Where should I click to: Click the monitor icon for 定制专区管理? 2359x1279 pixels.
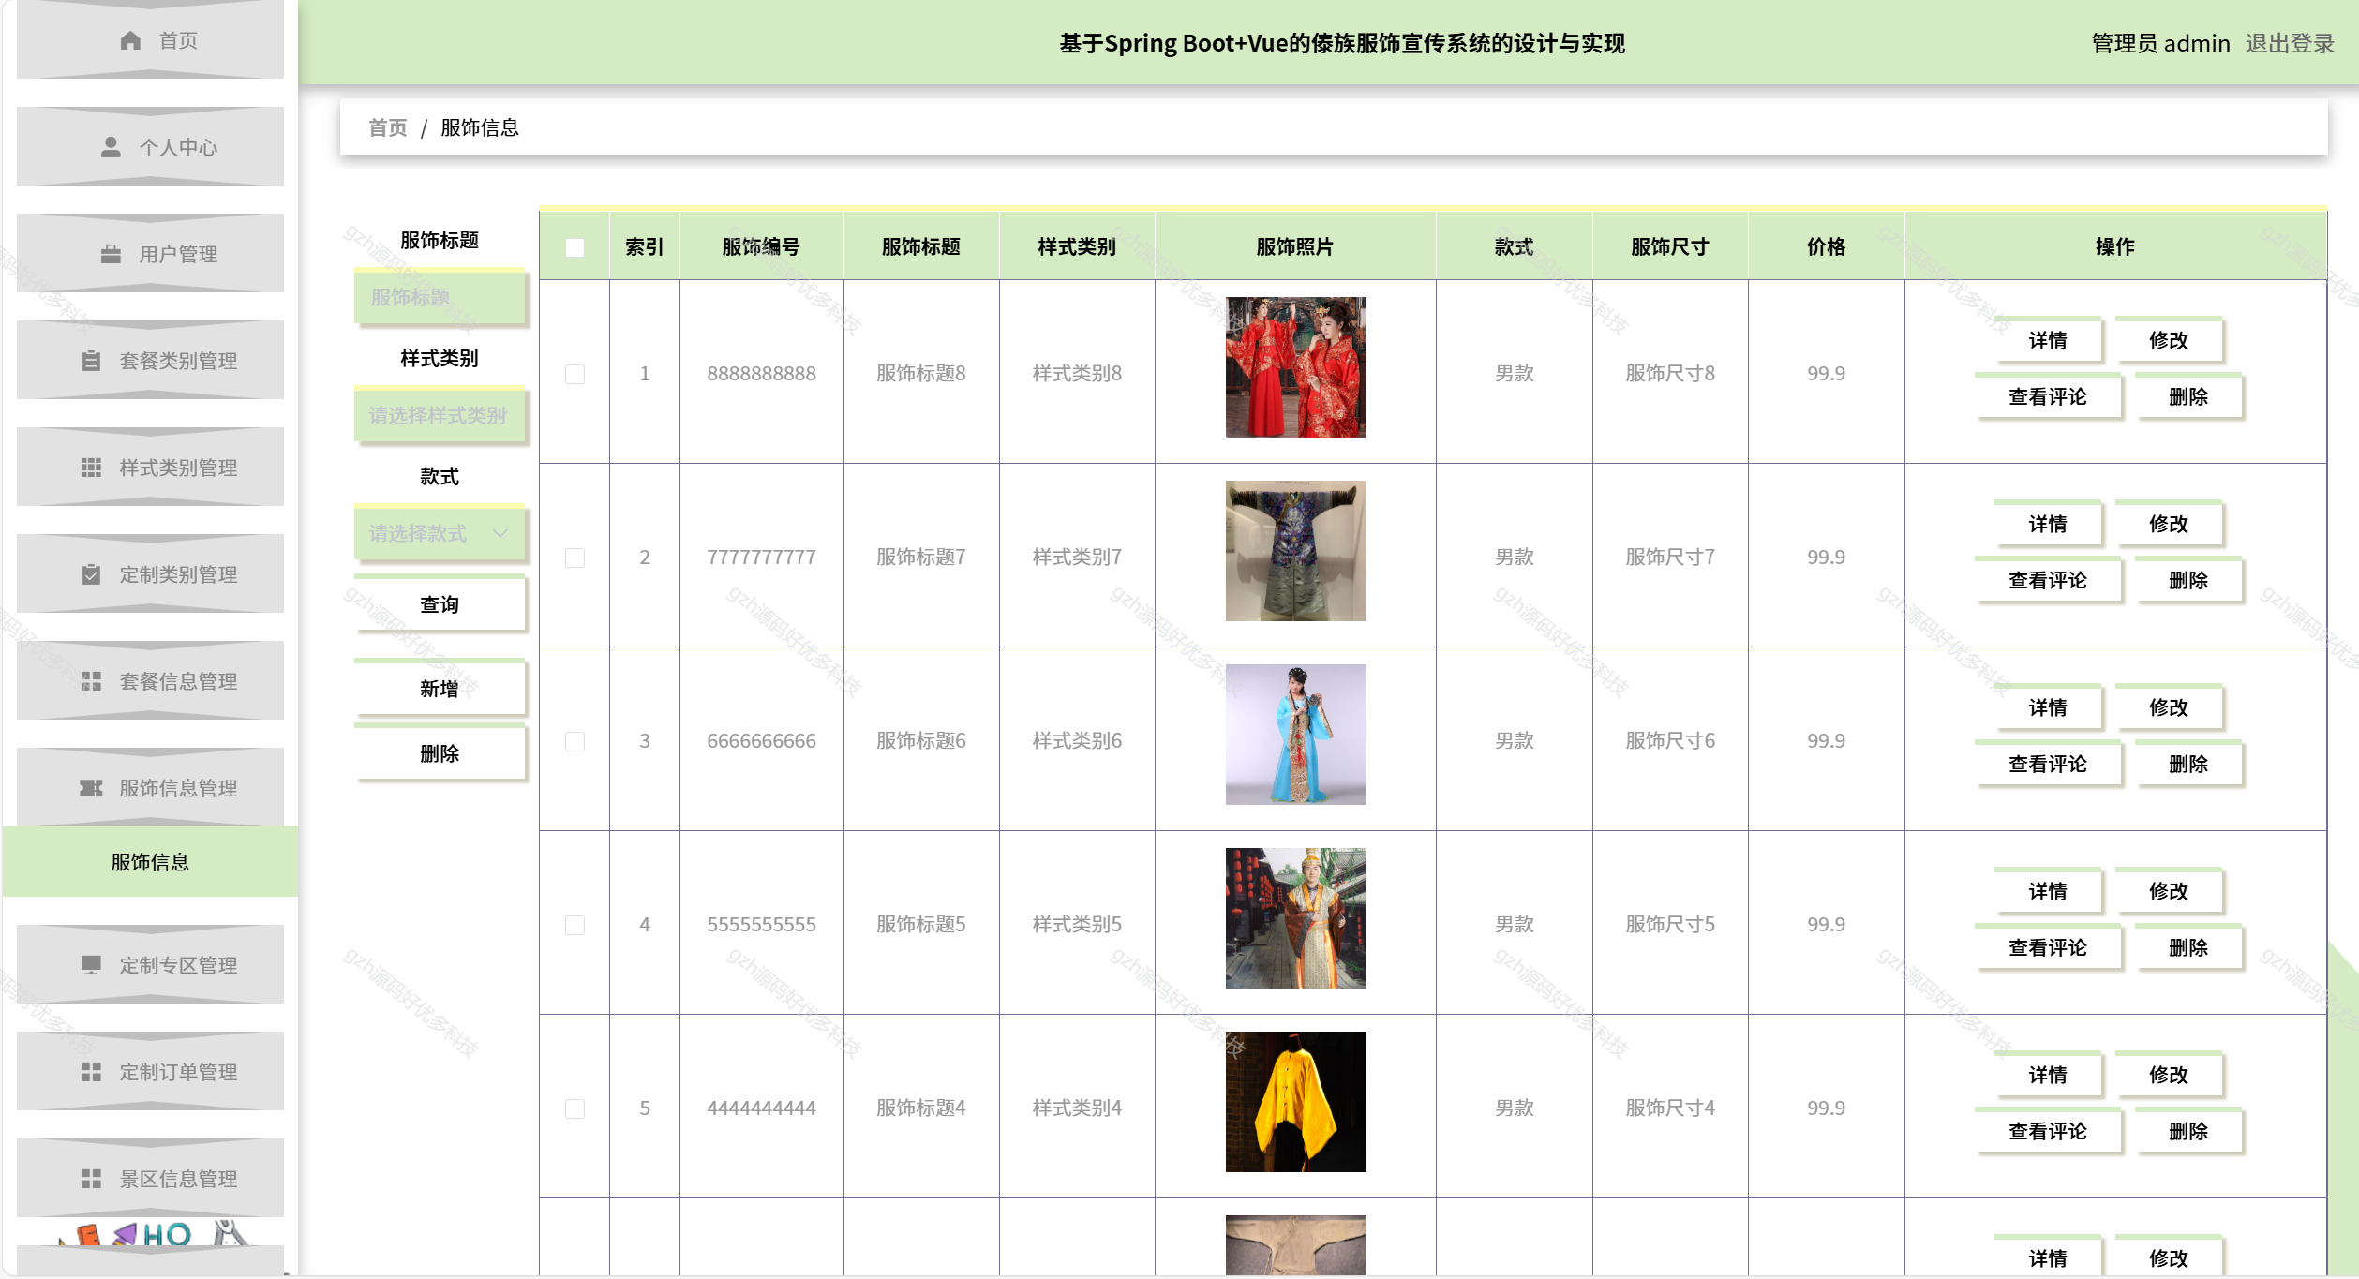pos(91,965)
